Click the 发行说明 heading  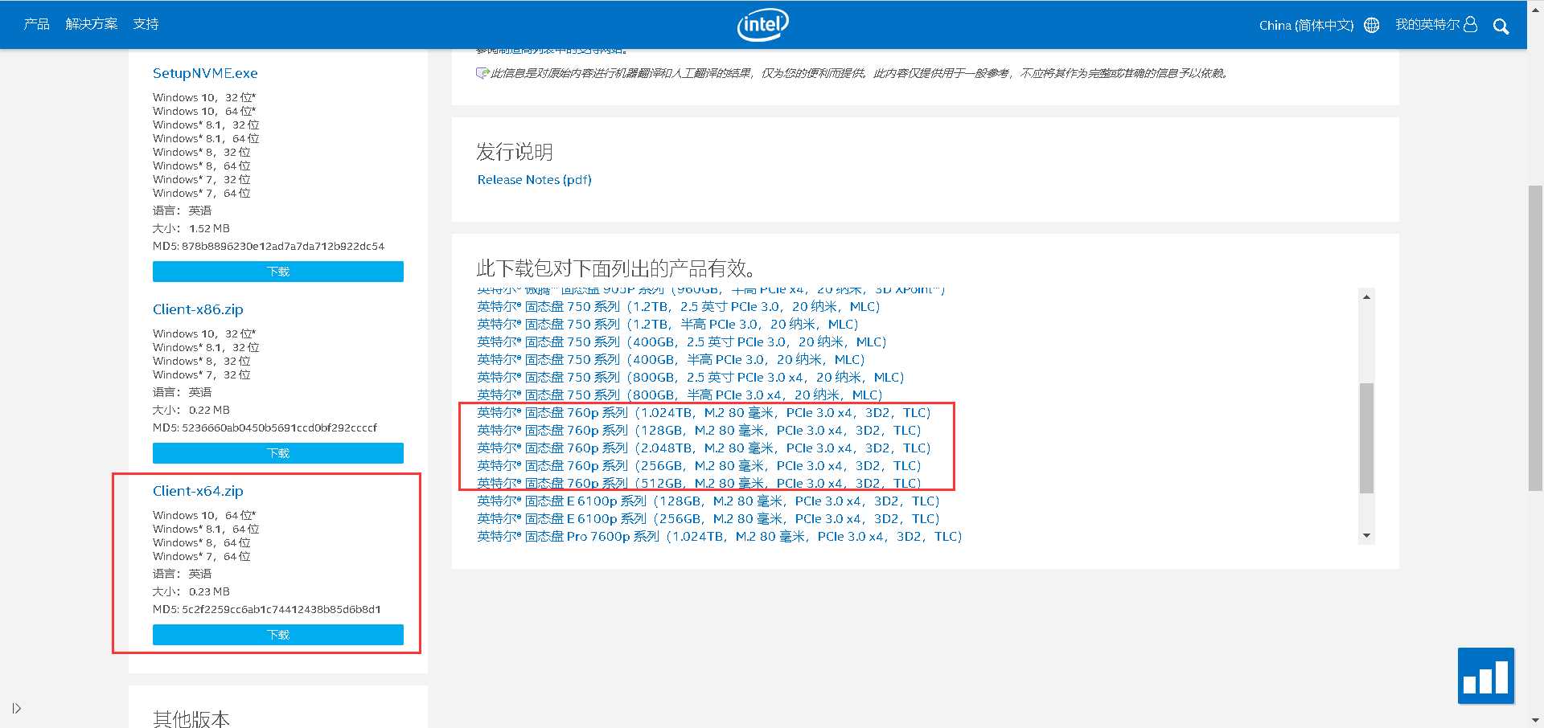coord(515,152)
